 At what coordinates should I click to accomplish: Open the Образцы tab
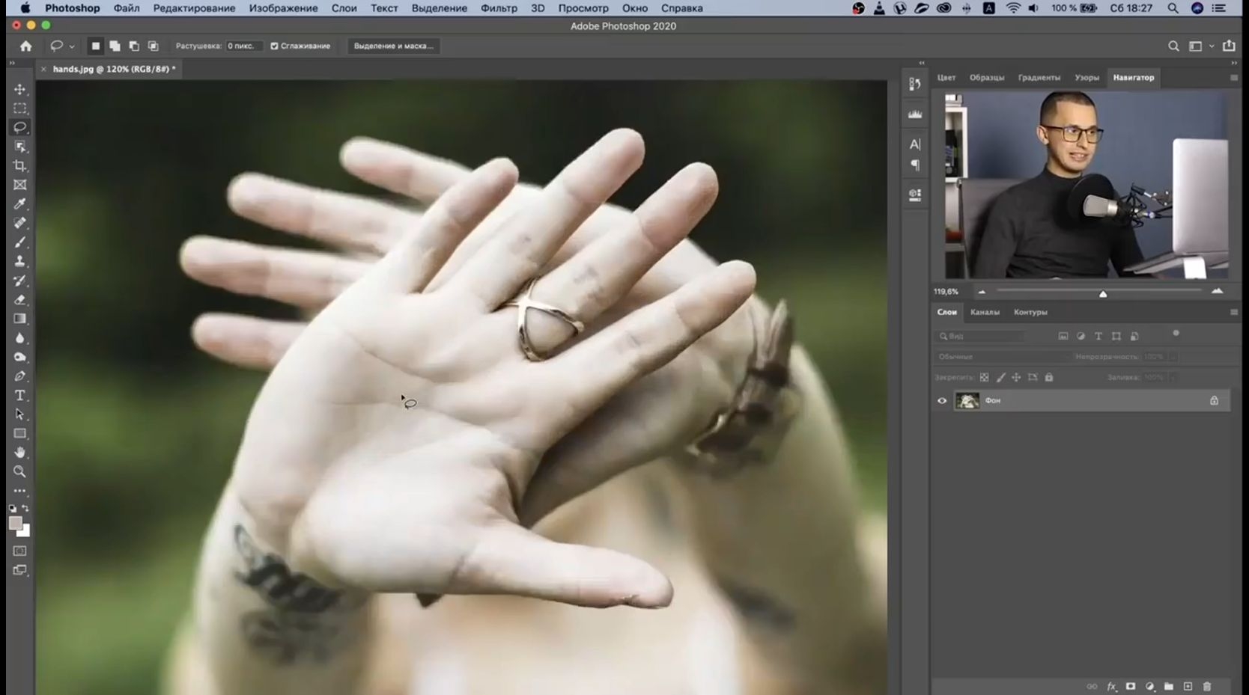987,78
